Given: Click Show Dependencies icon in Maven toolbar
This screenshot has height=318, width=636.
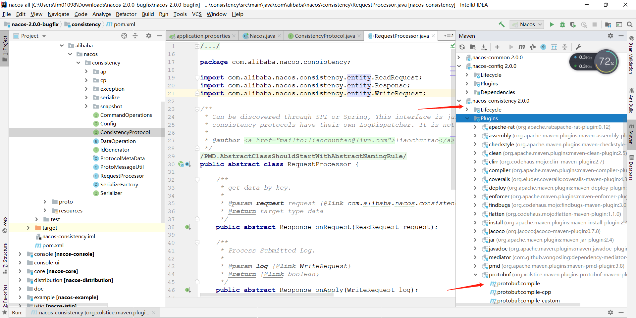Looking at the screenshot, I should click(554, 47).
